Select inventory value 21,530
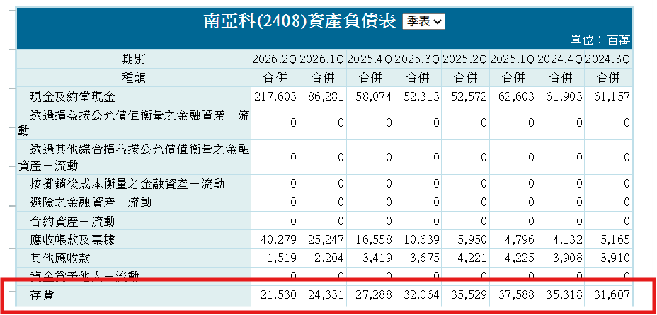Image resolution: width=657 pixels, height=315 pixels. tap(278, 295)
